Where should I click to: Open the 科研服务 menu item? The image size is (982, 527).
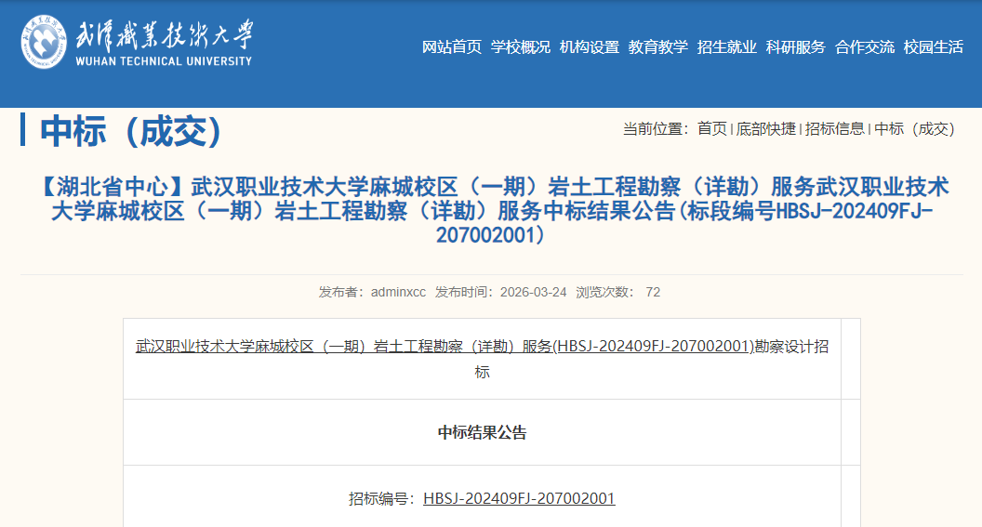coord(796,47)
